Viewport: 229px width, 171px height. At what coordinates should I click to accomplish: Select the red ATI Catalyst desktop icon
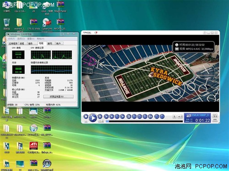pos(33,147)
